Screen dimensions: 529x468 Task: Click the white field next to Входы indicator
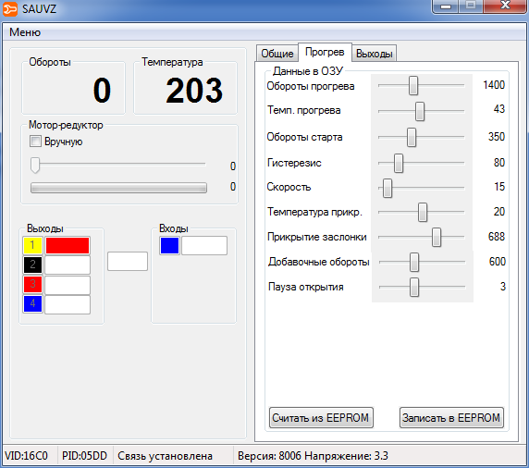204,245
